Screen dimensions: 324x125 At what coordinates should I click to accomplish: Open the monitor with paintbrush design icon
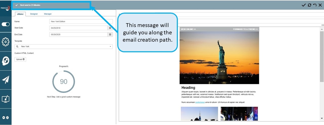pyautogui.click(x=6, y=99)
